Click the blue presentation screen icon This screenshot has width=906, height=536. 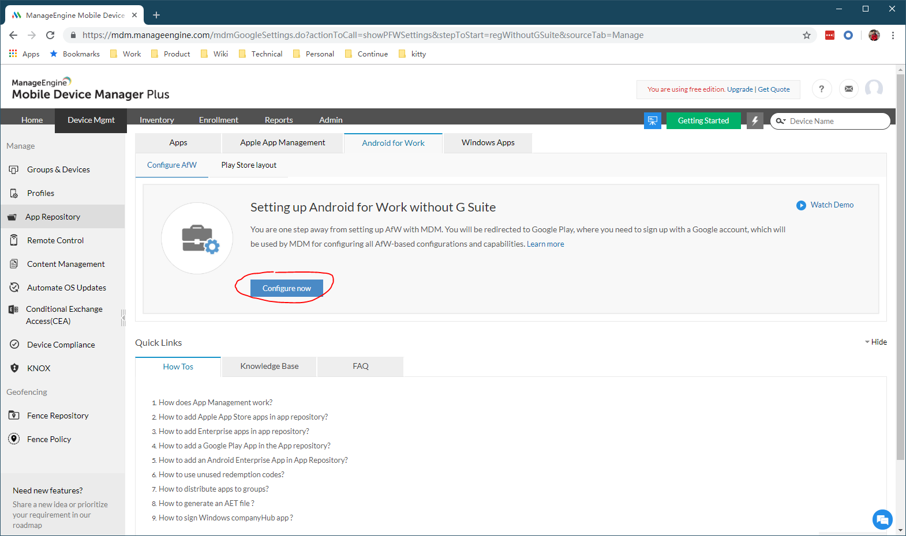[653, 120]
